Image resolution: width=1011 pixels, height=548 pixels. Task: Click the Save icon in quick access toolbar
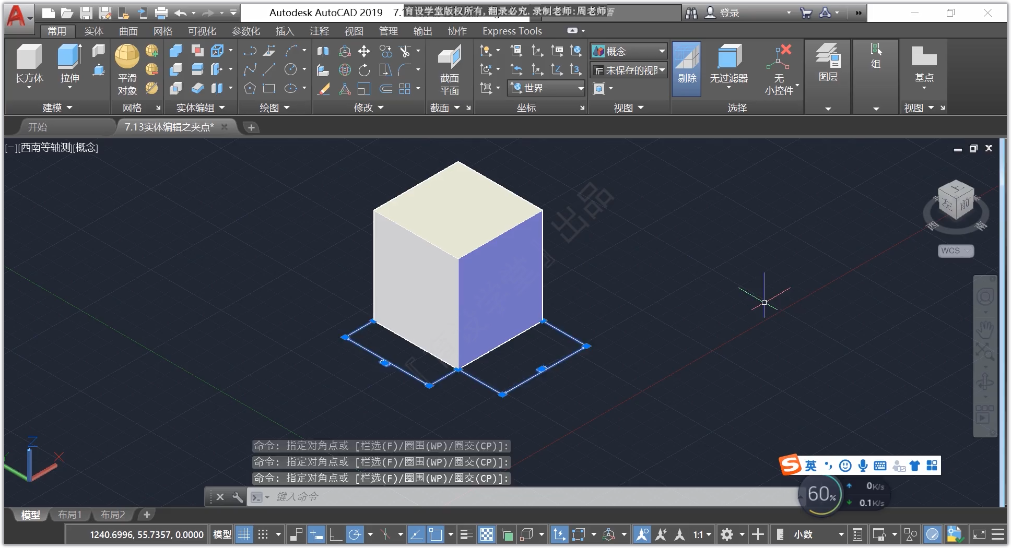[x=86, y=13]
